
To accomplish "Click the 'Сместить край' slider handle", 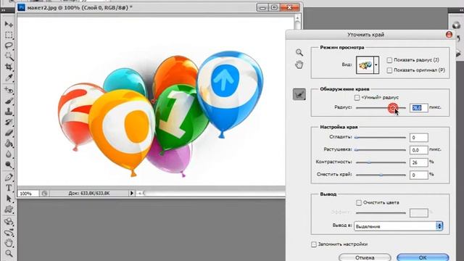I will click(381, 175).
